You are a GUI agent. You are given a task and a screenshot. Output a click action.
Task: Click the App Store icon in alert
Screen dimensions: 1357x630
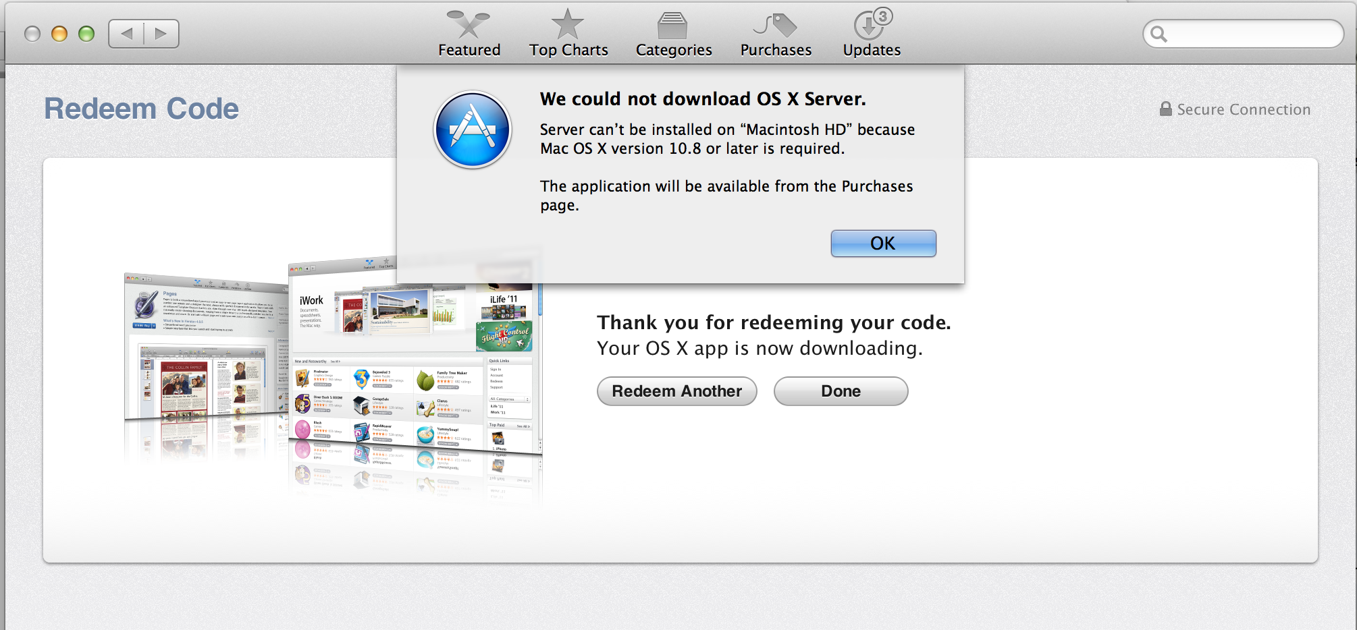[x=473, y=130]
